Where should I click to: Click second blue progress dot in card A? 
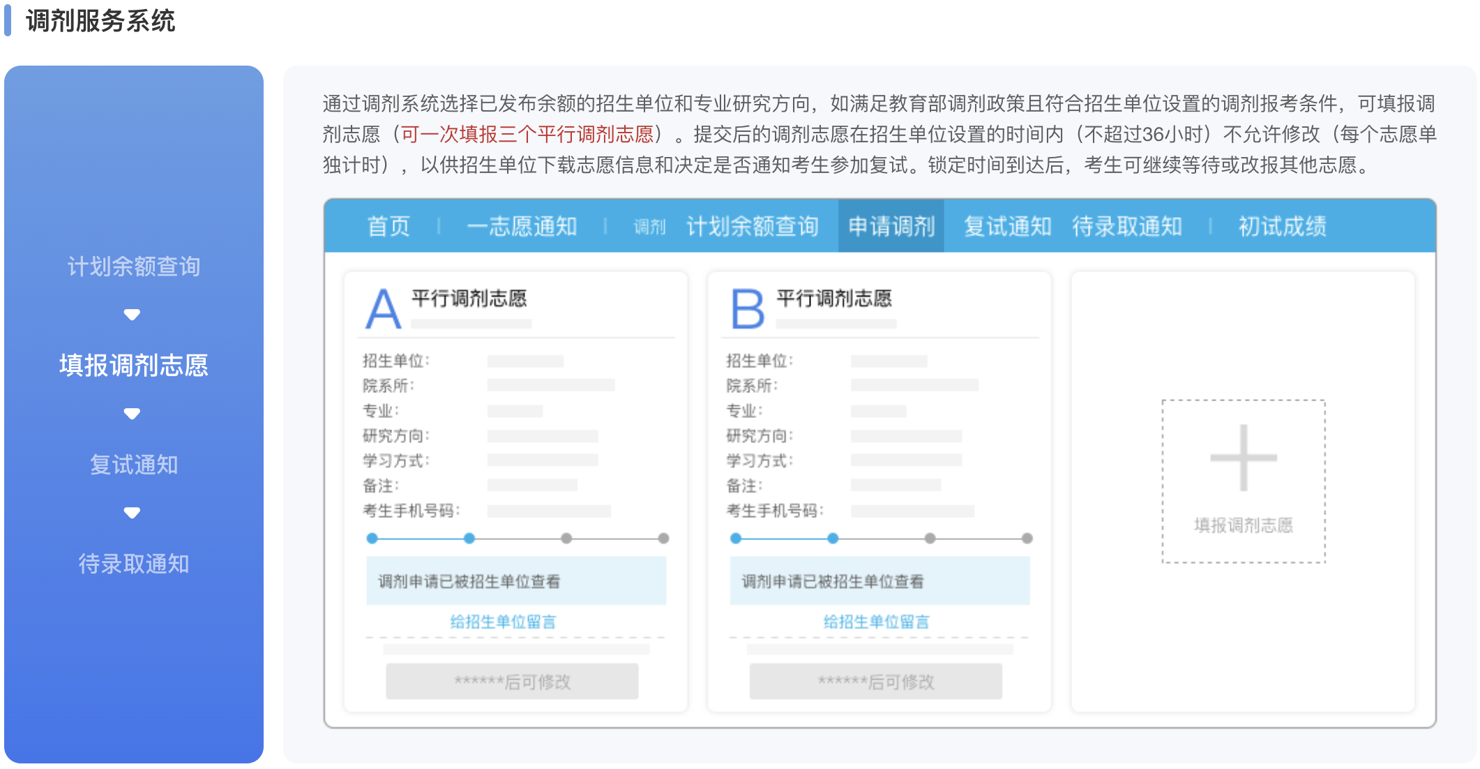(469, 538)
